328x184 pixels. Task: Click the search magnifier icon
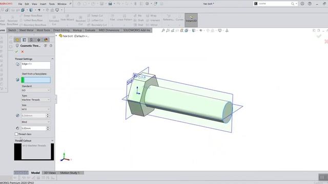pyautogui.click(x=293, y=4)
